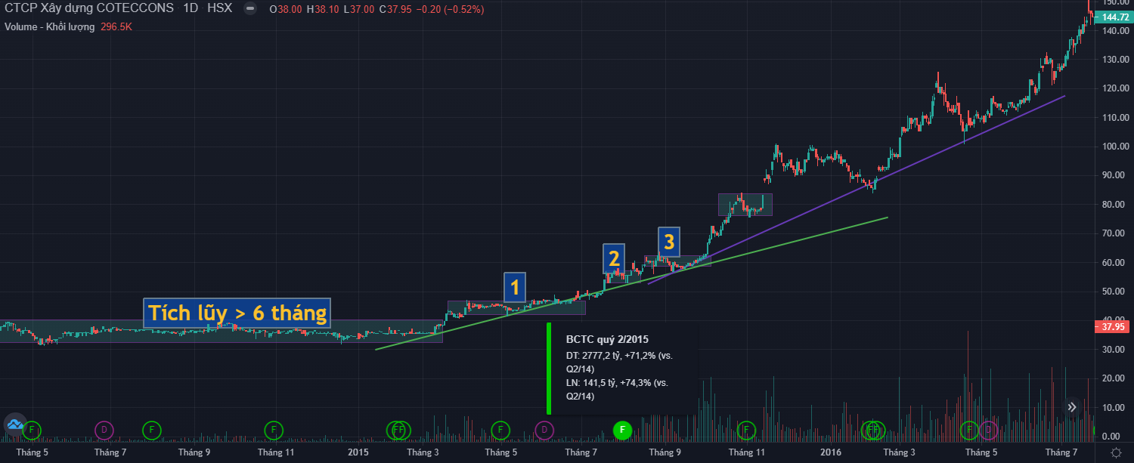
Task: Select the F earnings marker above Tháng 11 2014
Action: click(x=273, y=430)
